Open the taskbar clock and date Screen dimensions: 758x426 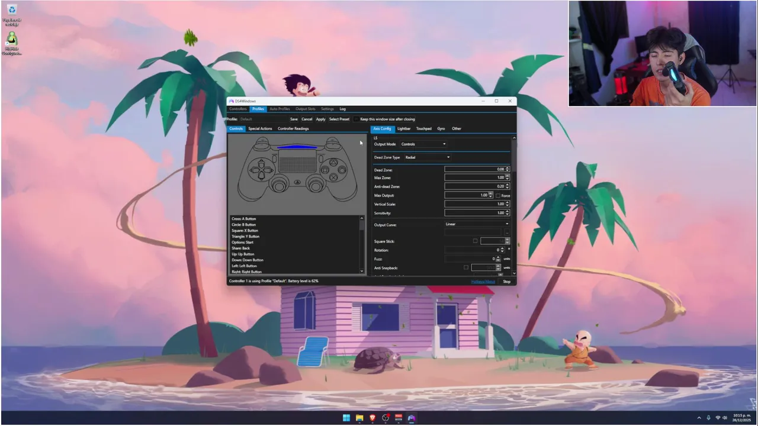(x=742, y=418)
